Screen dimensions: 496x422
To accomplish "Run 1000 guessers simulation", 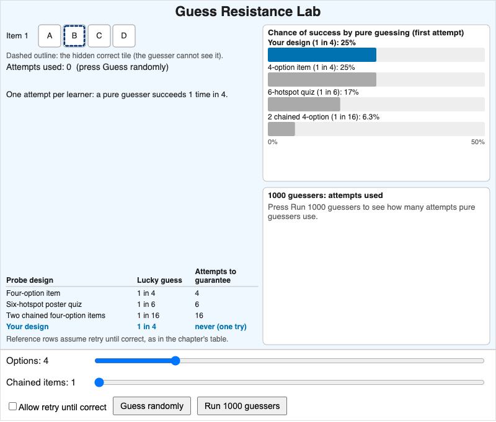I will (242, 406).
